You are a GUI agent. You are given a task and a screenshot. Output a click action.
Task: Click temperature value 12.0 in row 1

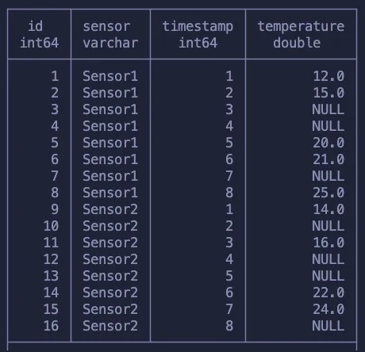click(328, 76)
